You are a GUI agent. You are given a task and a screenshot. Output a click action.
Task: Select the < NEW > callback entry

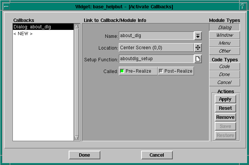23,34
